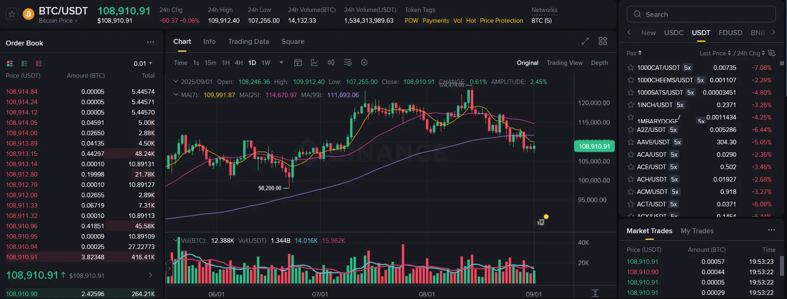Select the 1W interval
This screenshot has width=787, height=299.
pyautogui.click(x=266, y=63)
